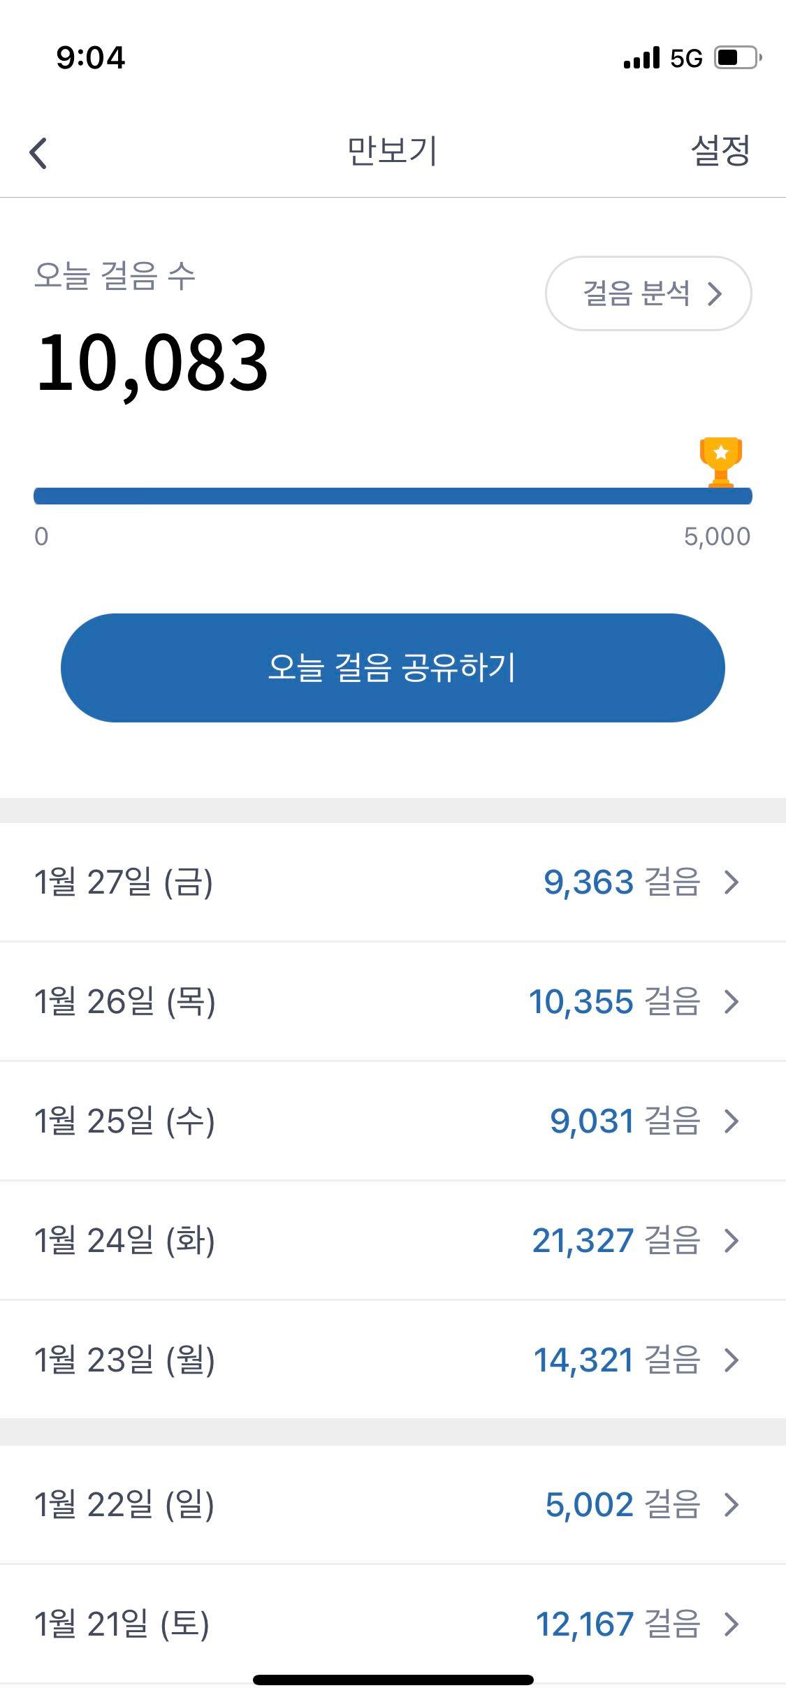Open chevron on 1월 24일 (화) row
Image resolution: width=786 pixels, height=1702 pixels.
[x=732, y=1241]
